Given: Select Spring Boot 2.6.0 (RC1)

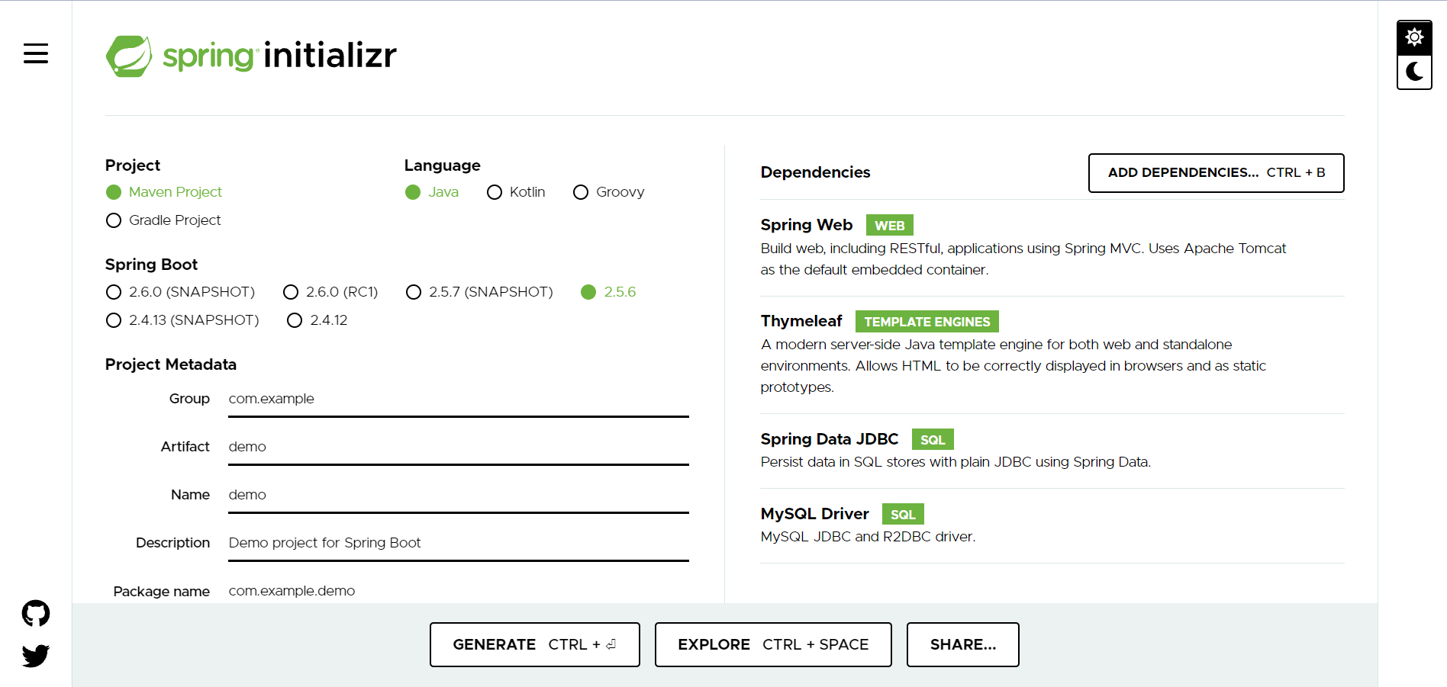Looking at the screenshot, I should 330,292.
